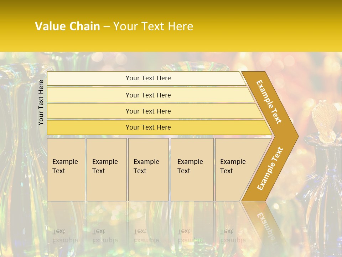Screen dimensions: 342x257
Task: Select the fourth Example Text box
Action: click(192, 170)
